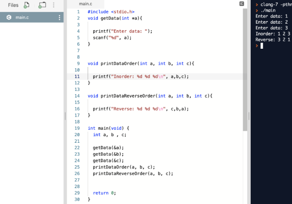The height and width of the screenshot is (204, 292).
Task: Click the C language icon beside main.c
Action: coord(9,17)
